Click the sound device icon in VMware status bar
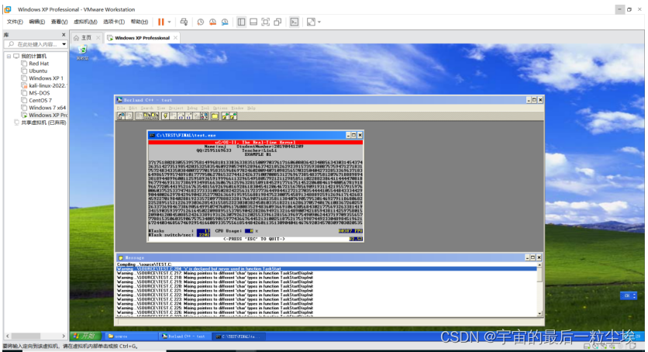 tap(612, 347)
